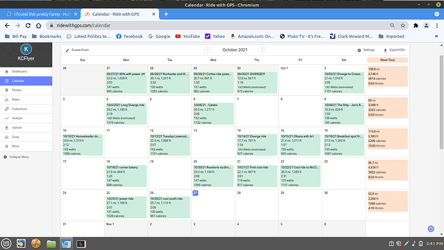
Task: Open Routes in the sidebar
Action: click(26, 90)
